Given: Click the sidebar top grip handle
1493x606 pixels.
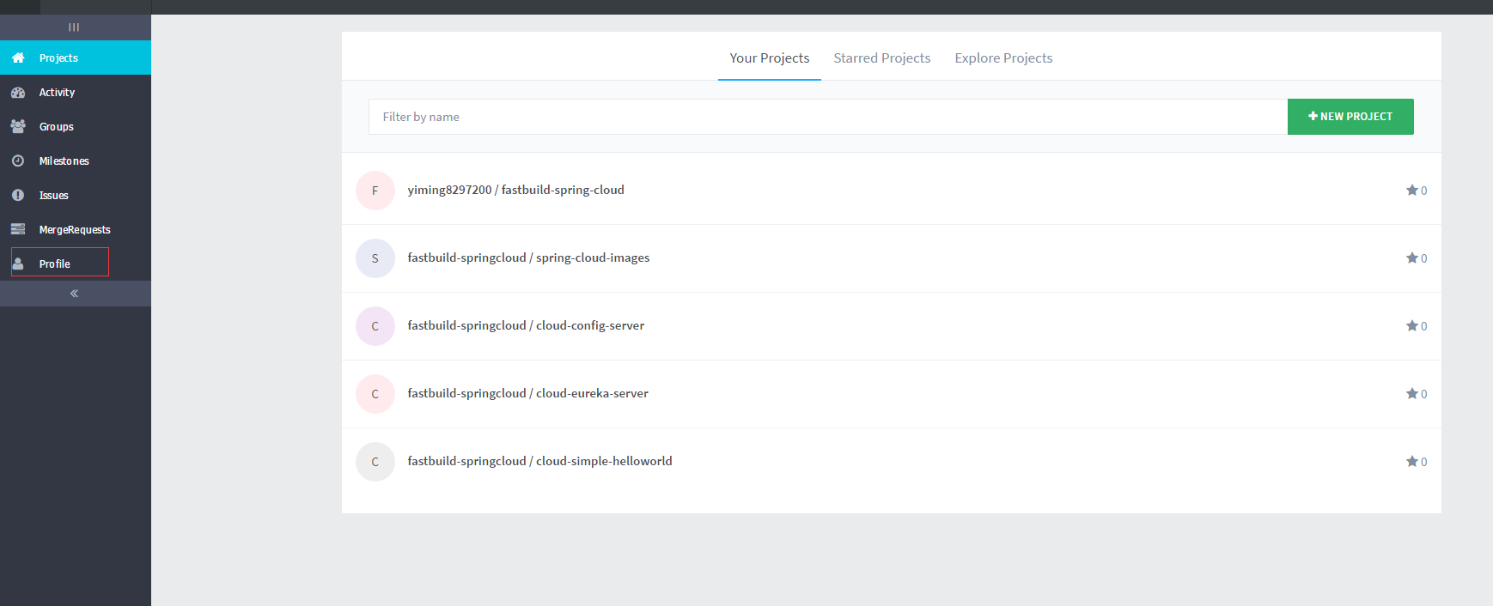Looking at the screenshot, I should (75, 27).
